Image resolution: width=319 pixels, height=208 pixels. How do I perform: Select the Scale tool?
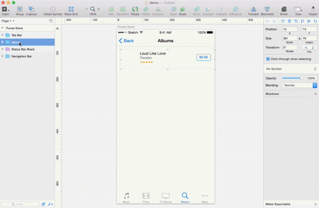182,11
